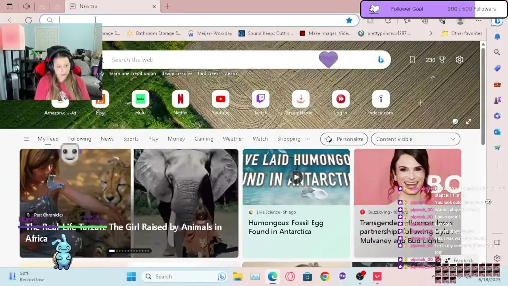Click the favorite star in address bar
Viewport: 508px width, 286px height.
tap(349, 20)
